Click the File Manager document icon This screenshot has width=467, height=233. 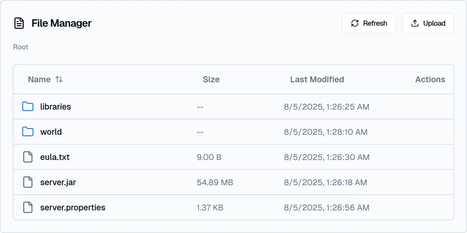[x=19, y=23]
